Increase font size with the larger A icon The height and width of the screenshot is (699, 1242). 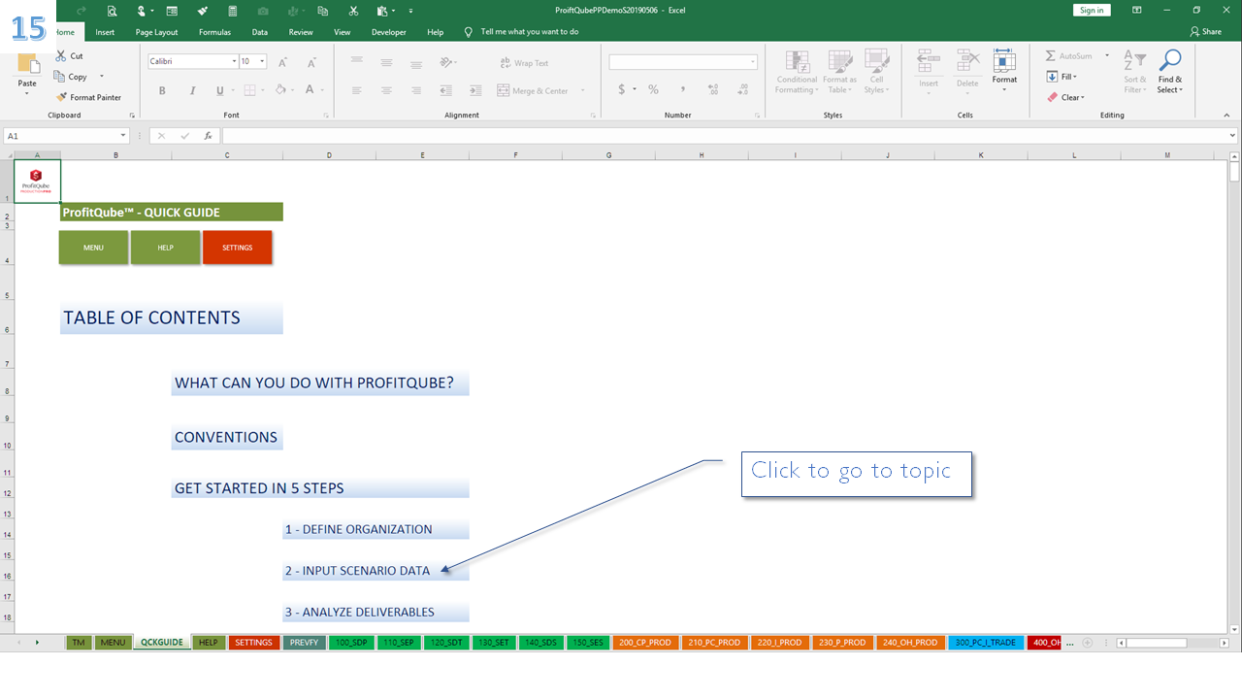pos(283,61)
